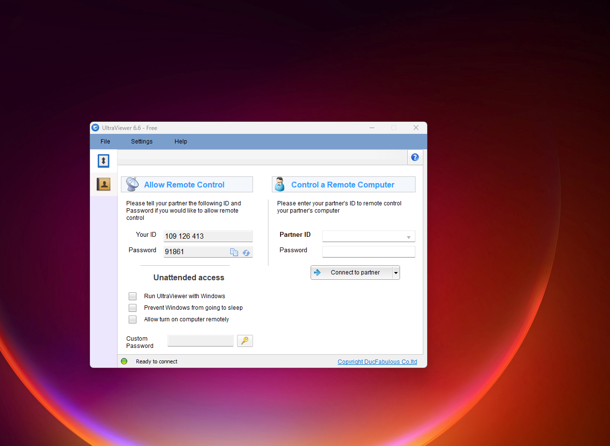Viewport: 610px width, 446px height.
Task: Click the Partner ID label
Action: (295, 234)
